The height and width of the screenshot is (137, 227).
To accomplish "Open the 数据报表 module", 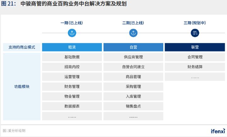I will pos(72,106).
